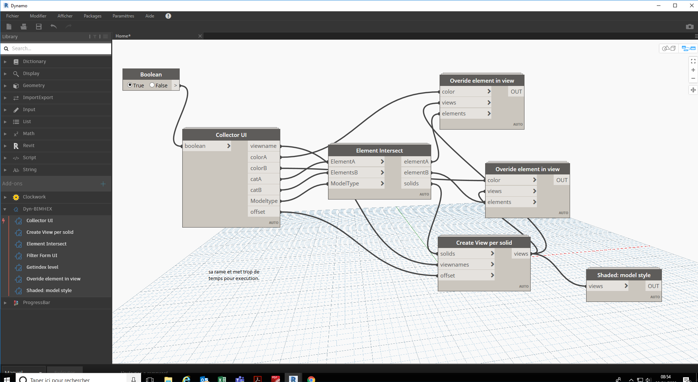Click the Save icon in toolbar
The width and height of the screenshot is (698, 382).
pos(39,27)
